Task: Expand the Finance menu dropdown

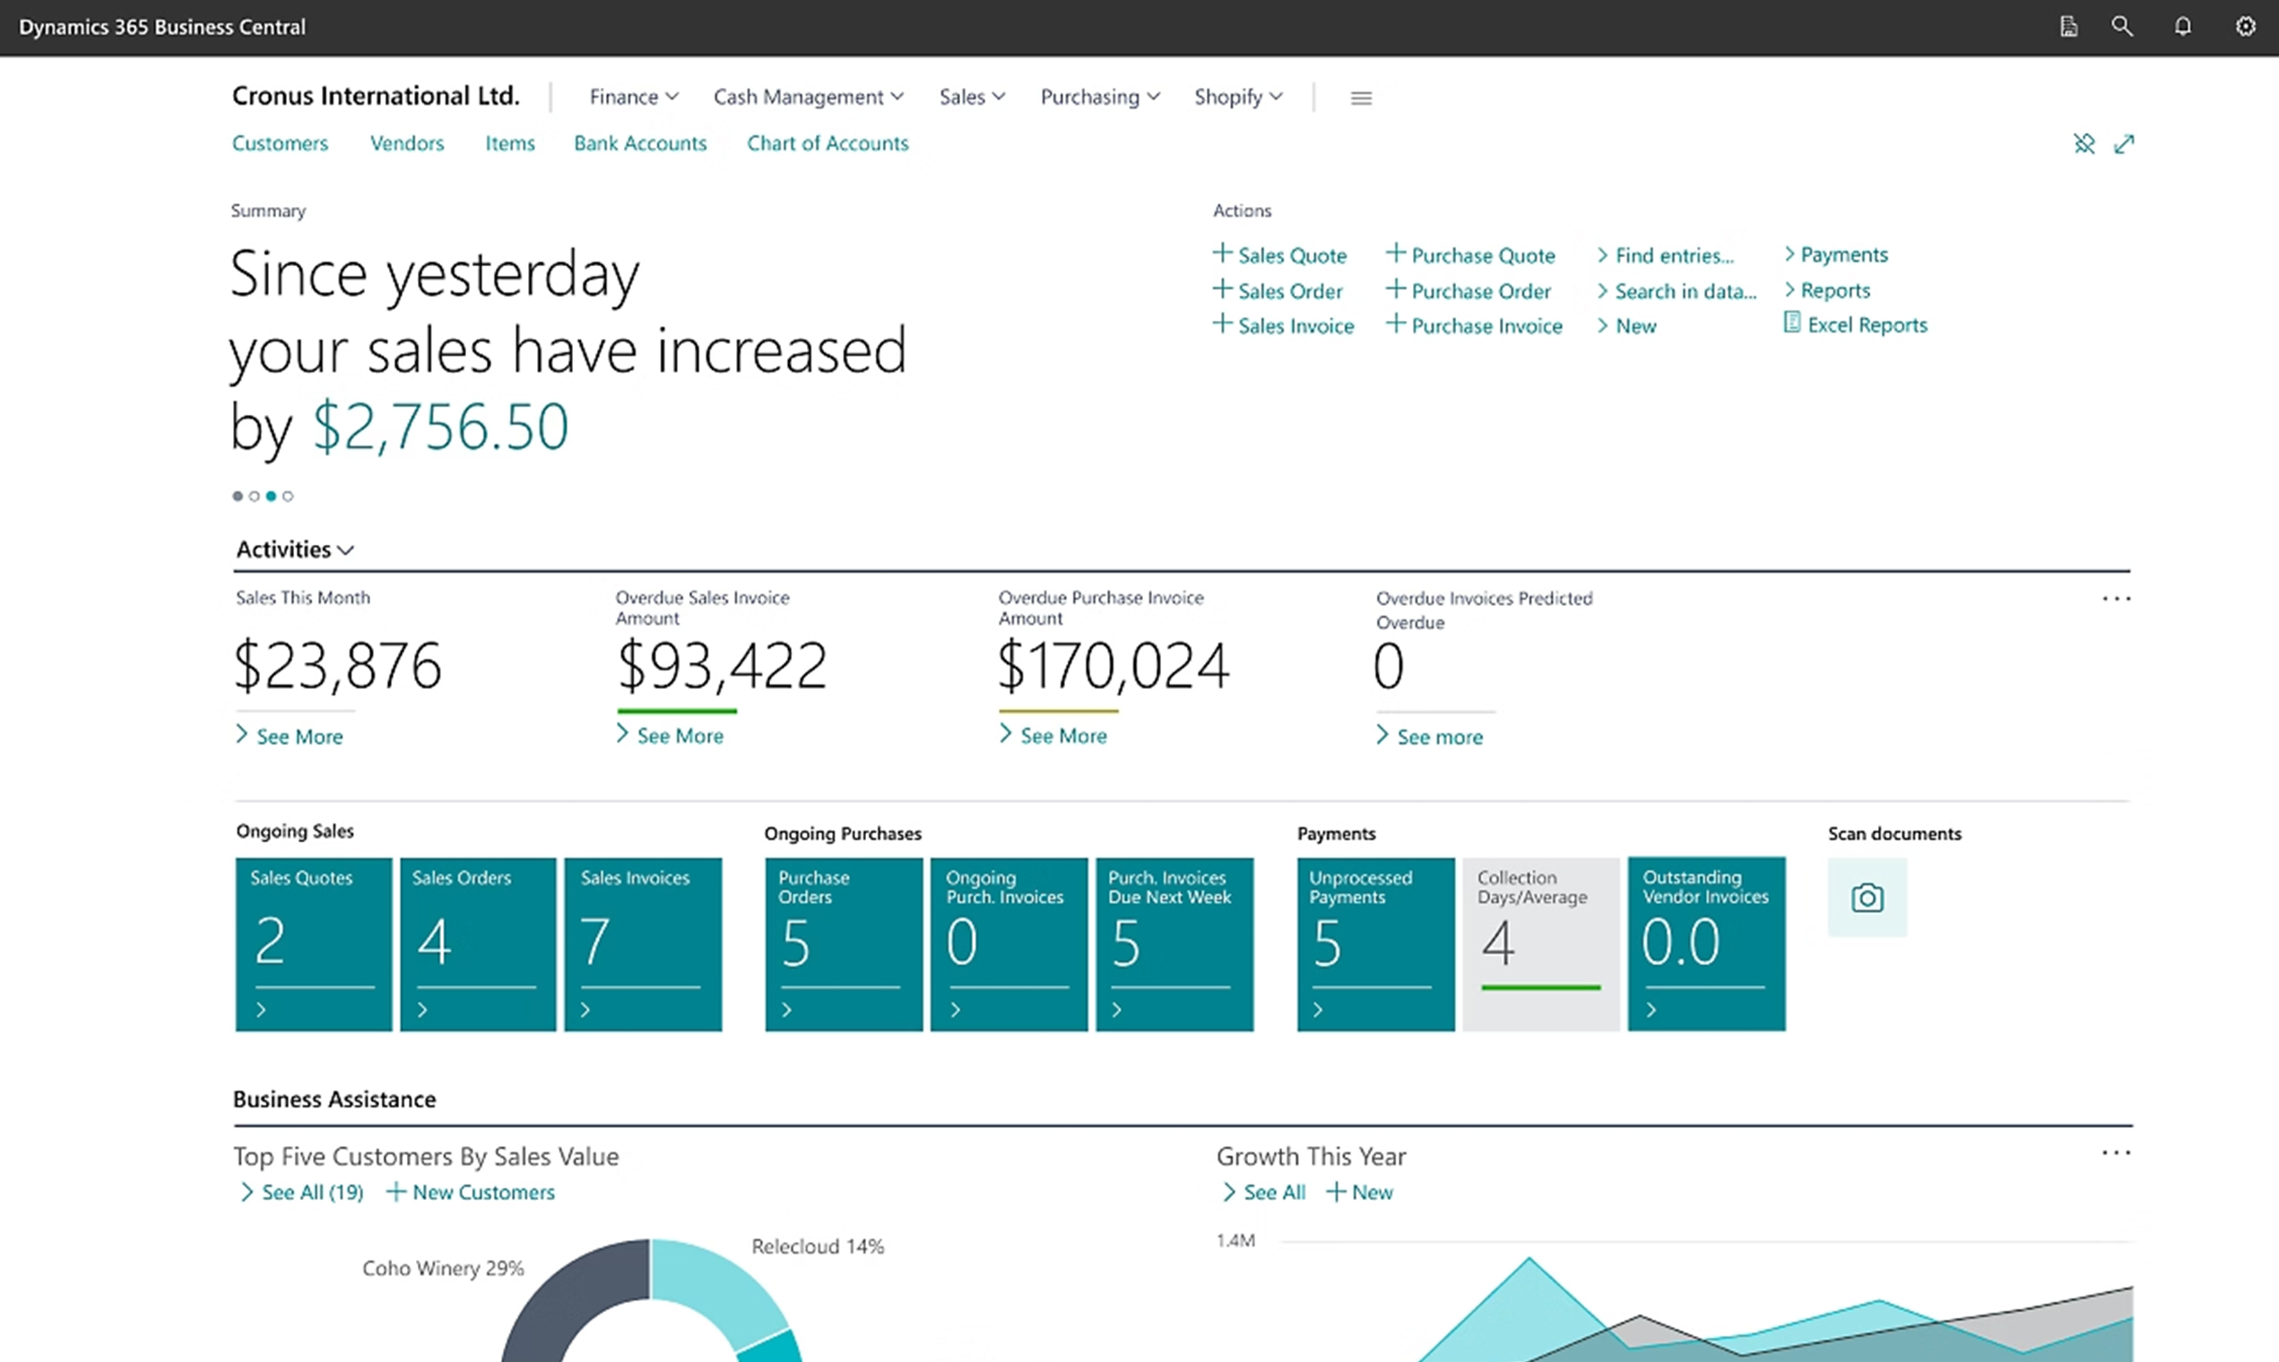Action: coord(634,97)
